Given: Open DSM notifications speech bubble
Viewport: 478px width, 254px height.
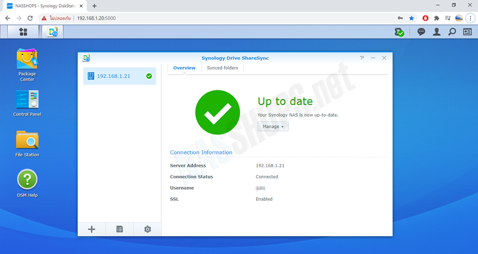Looking at the screenshot, I should (x=421, y=32).
